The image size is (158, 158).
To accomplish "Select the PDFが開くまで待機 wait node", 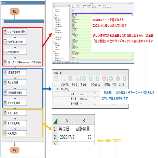I will pos(15,42).
